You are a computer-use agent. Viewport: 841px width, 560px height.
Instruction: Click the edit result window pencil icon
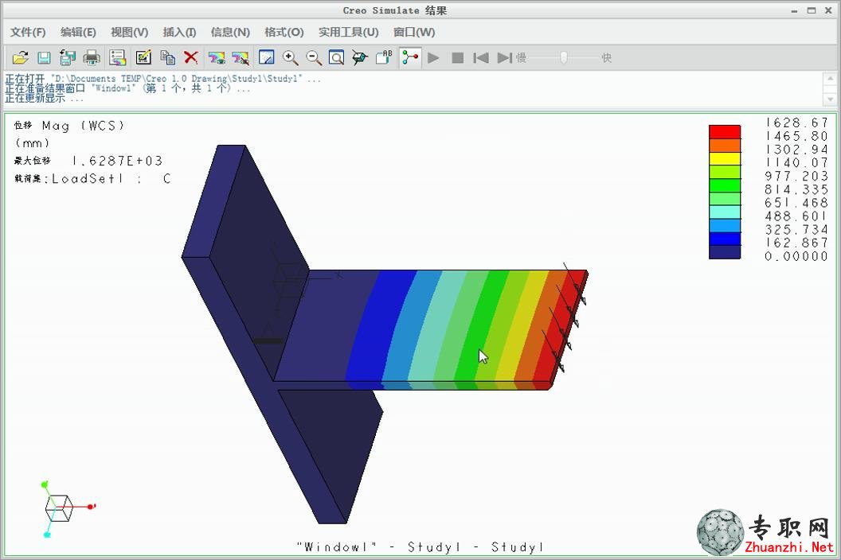(143, 57)
